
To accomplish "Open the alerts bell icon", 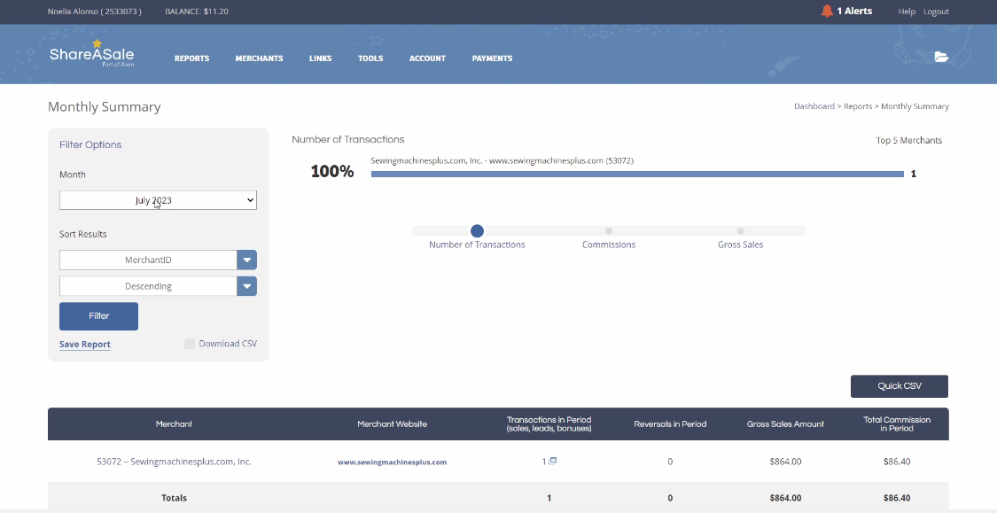I will tap(827, 11).
